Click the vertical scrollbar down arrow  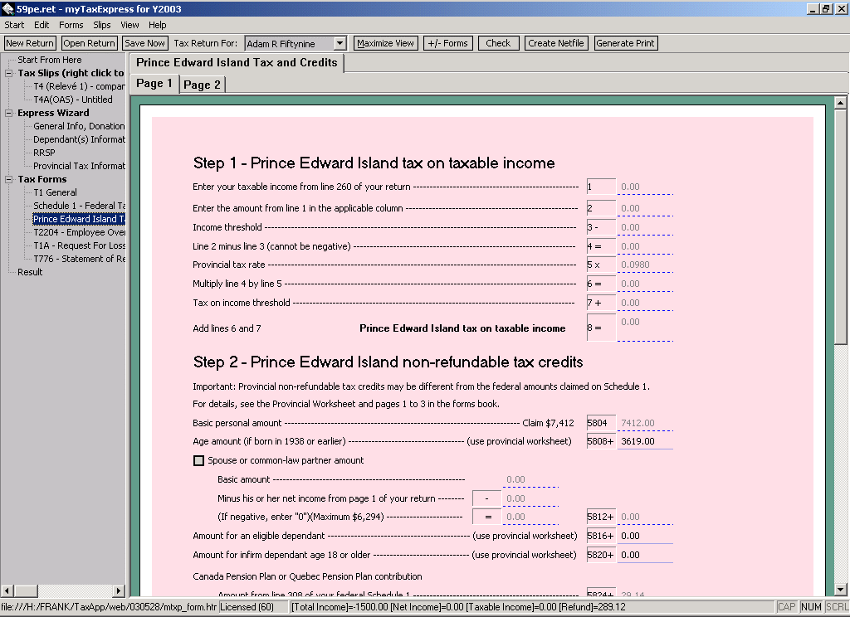[x=841, y=590]
